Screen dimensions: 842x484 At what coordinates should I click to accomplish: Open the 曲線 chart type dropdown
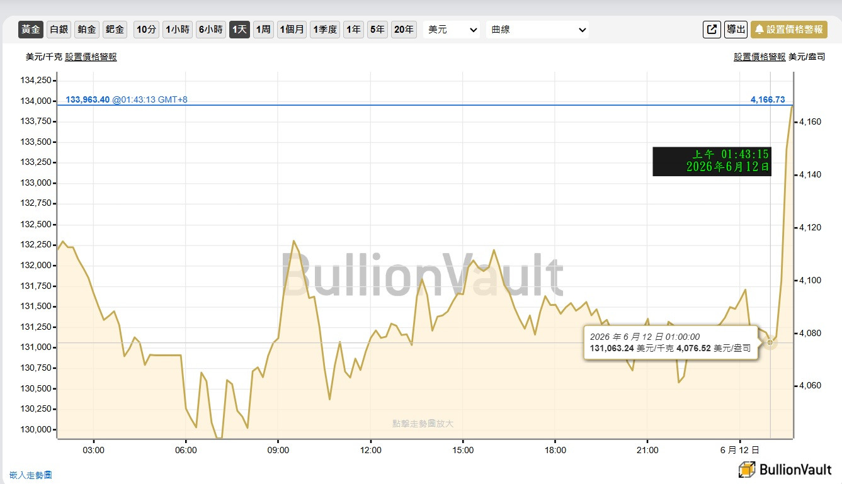tap(537, 30)
